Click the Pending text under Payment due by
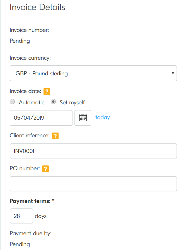 pyautogui.click(x=20, y=244)
